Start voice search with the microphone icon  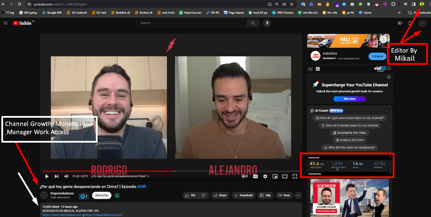[267, 23]
